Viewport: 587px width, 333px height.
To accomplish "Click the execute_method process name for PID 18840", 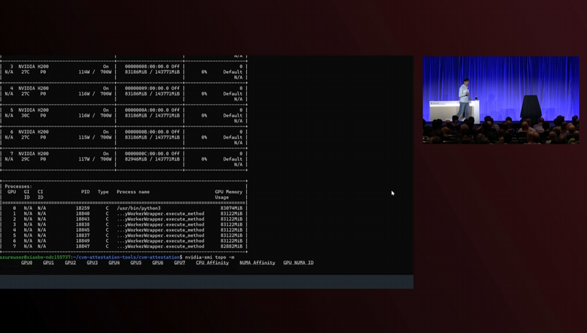I will point(161,214).
